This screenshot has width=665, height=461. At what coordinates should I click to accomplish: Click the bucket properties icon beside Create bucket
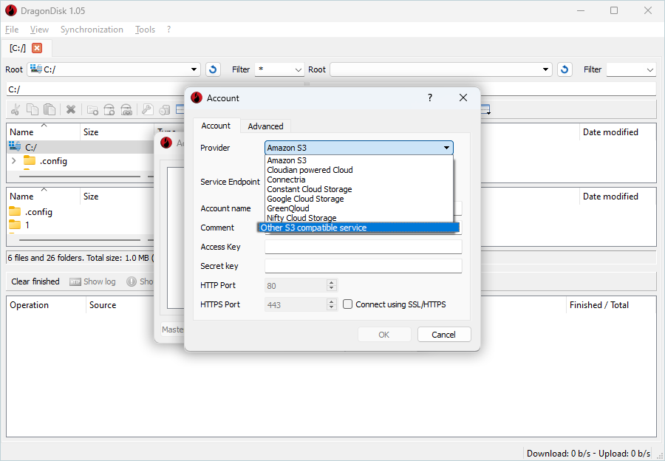point(126,110)
